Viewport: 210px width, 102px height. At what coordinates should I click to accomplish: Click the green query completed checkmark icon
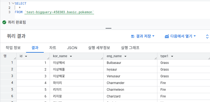[x=4, y=22]
